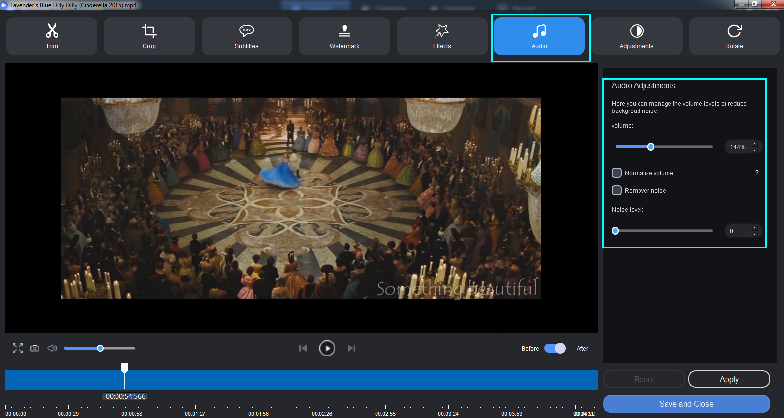Click the 00:01:27 ruler mark
This screenshot has width=784, height=418.
pyautogui.click(x=195, y=414)
